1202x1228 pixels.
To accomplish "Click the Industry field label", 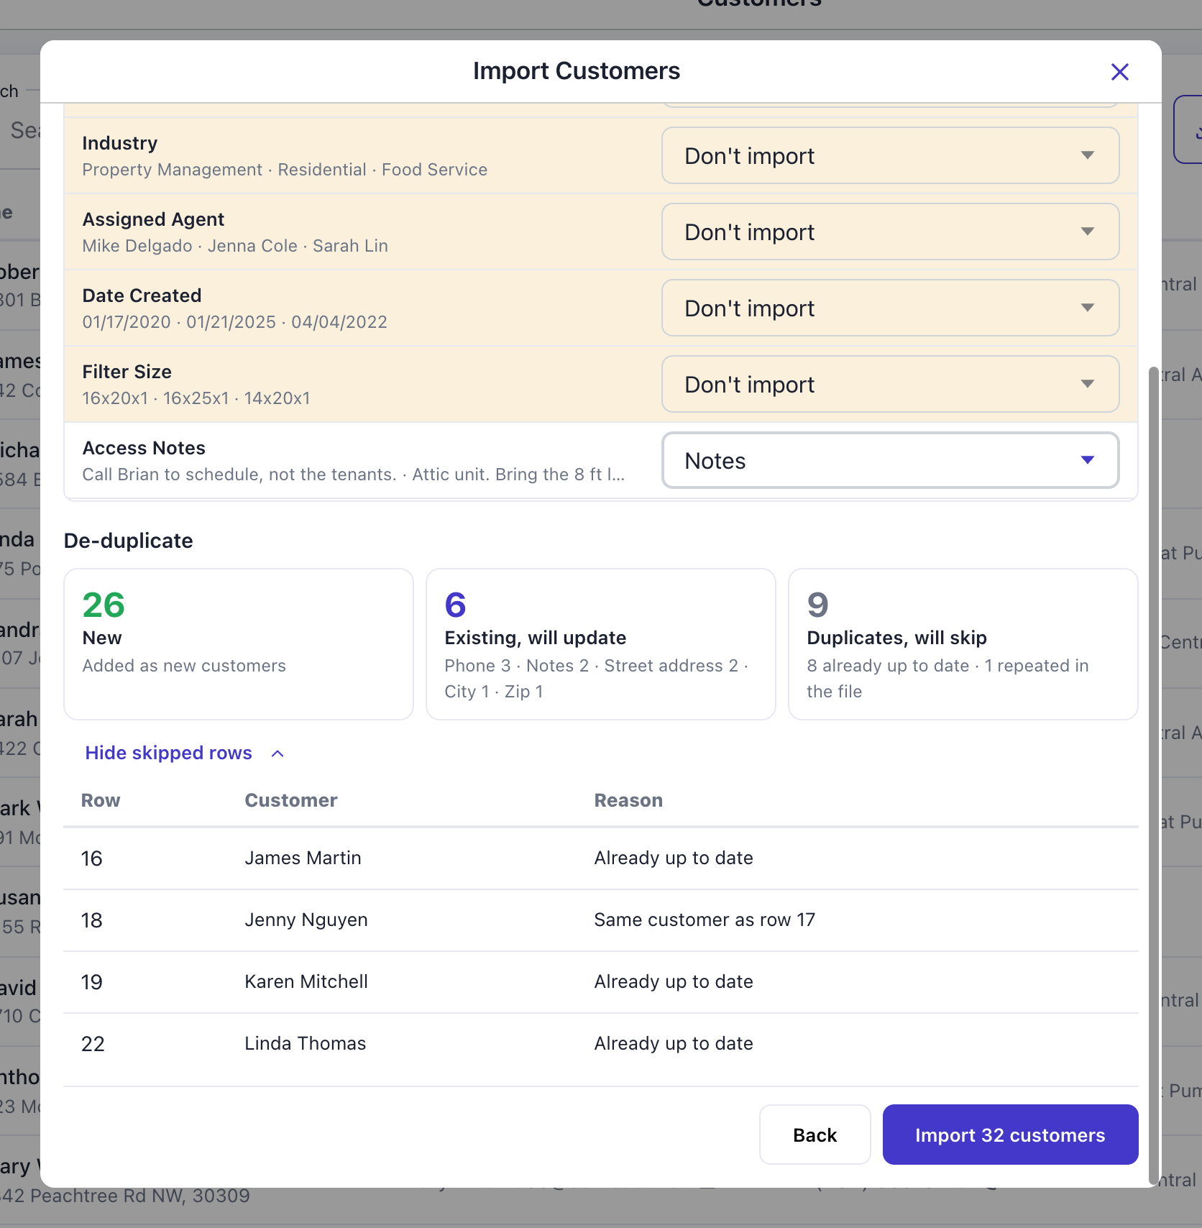I will click(119, 143).
